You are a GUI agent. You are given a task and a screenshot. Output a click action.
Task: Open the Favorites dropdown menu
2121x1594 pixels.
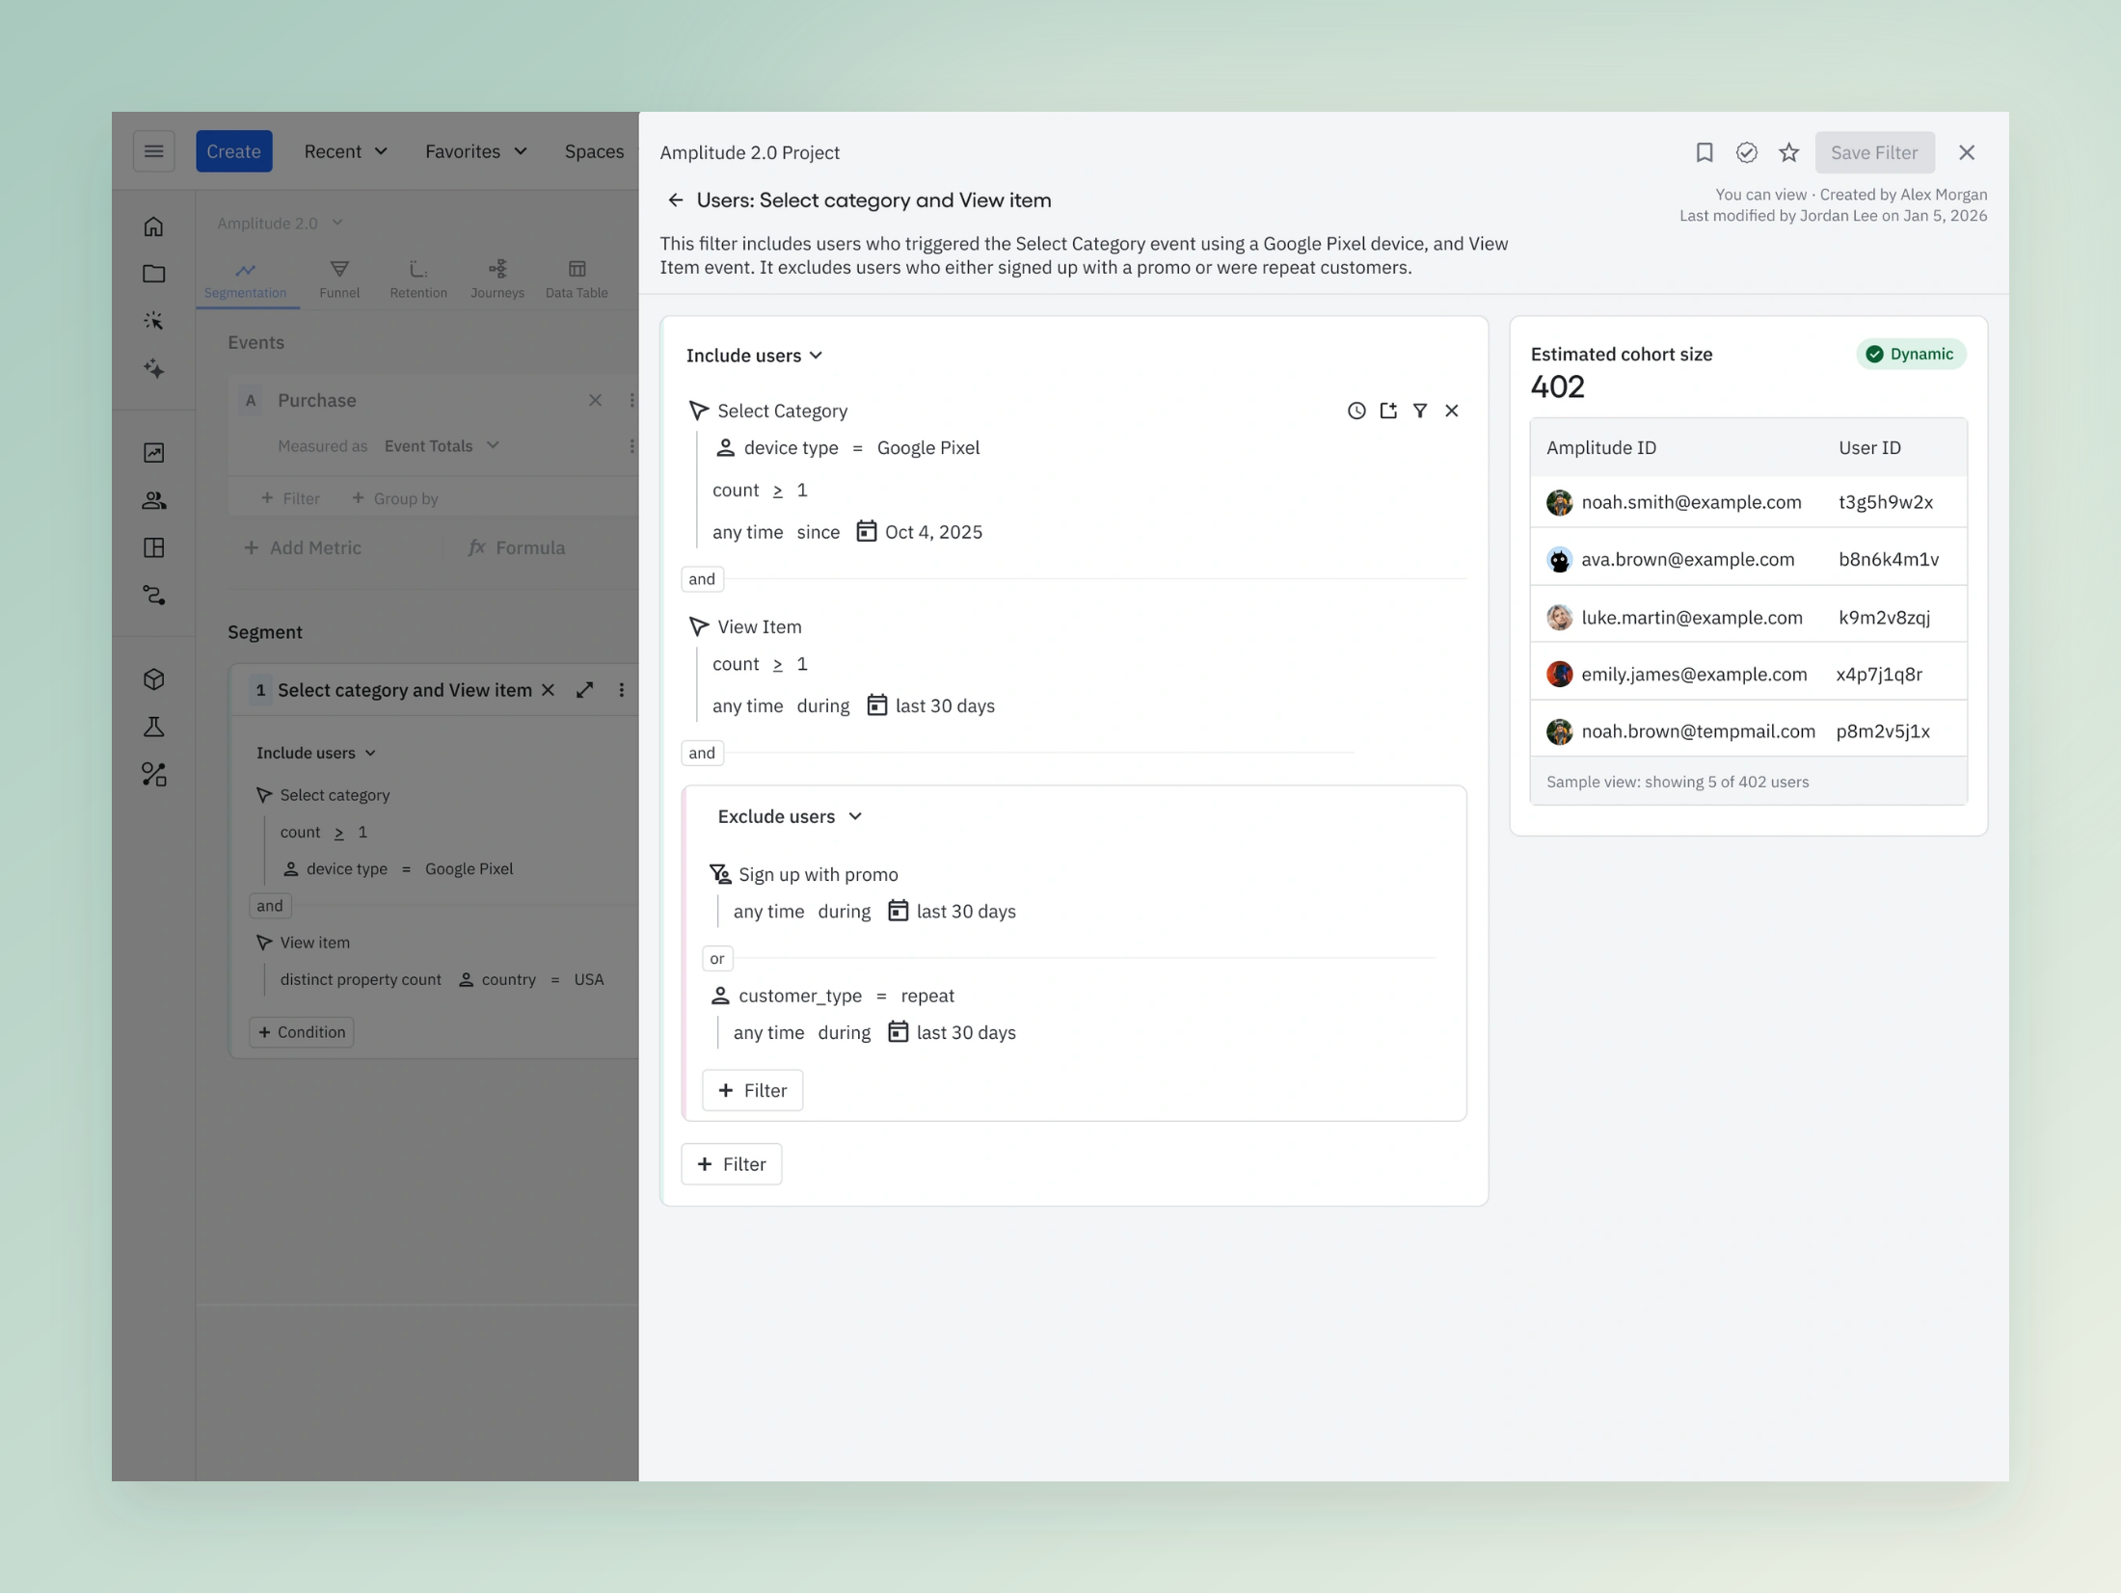[475, 151]
